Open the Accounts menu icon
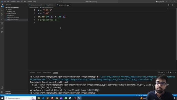Viewport: 177px width, 100px height. (x=2, y=87)
